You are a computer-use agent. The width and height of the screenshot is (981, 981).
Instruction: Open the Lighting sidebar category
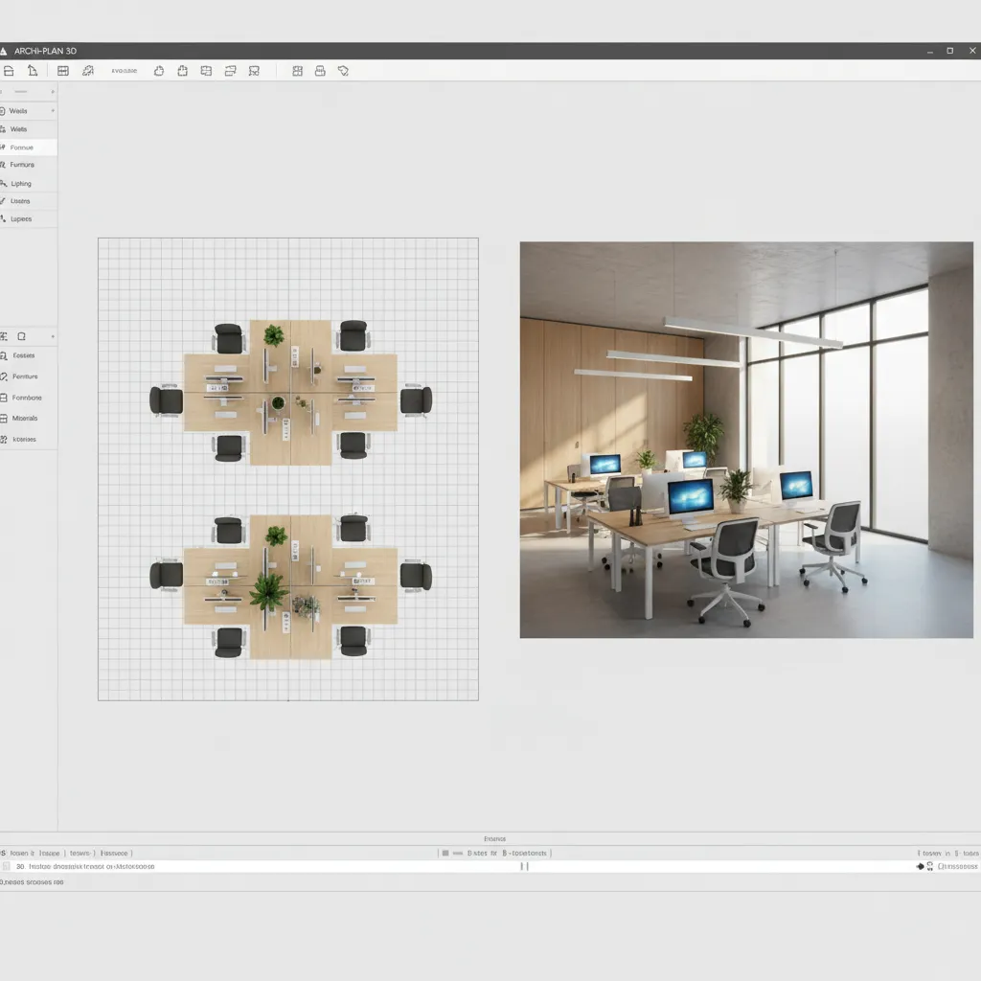(x=29, y=183)
